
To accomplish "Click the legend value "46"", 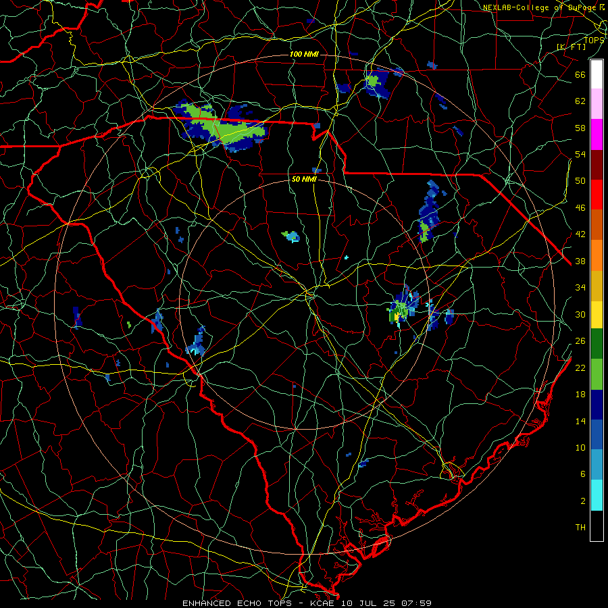I will [580, 208].
